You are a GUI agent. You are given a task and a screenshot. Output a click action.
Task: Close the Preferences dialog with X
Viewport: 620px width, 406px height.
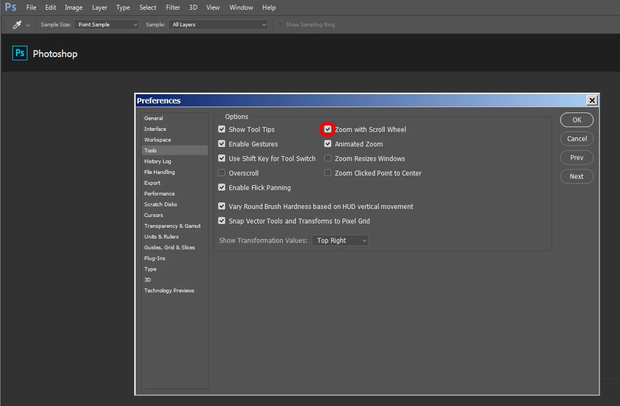click(x=592, y=100)
